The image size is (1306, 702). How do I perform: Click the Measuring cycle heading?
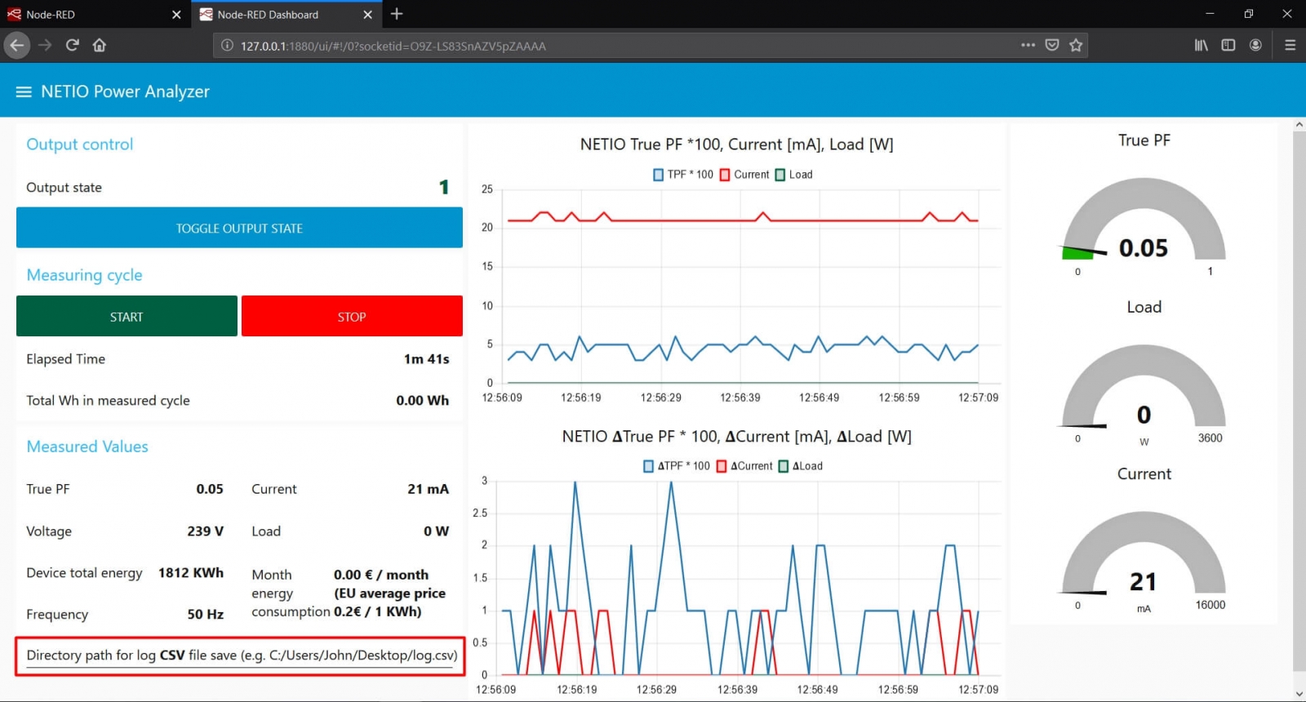click(x=84, y=275)
